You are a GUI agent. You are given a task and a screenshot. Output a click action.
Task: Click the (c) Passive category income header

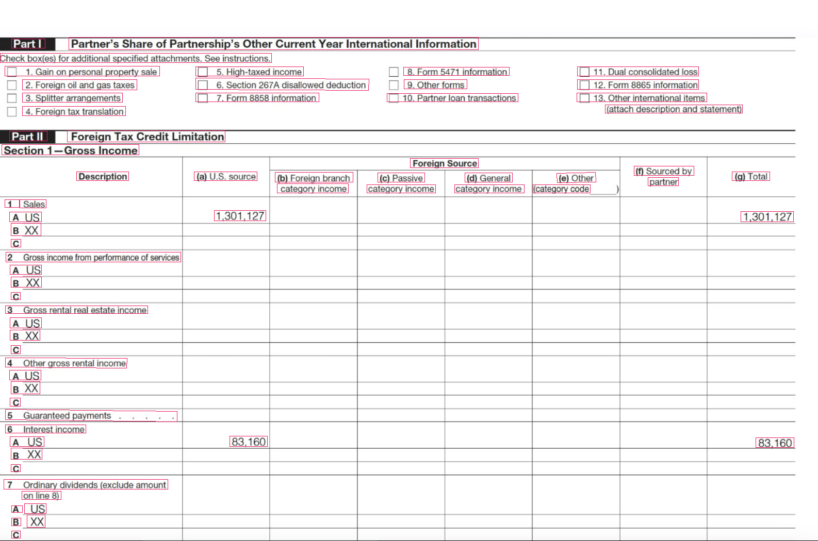tap(401, 183)
